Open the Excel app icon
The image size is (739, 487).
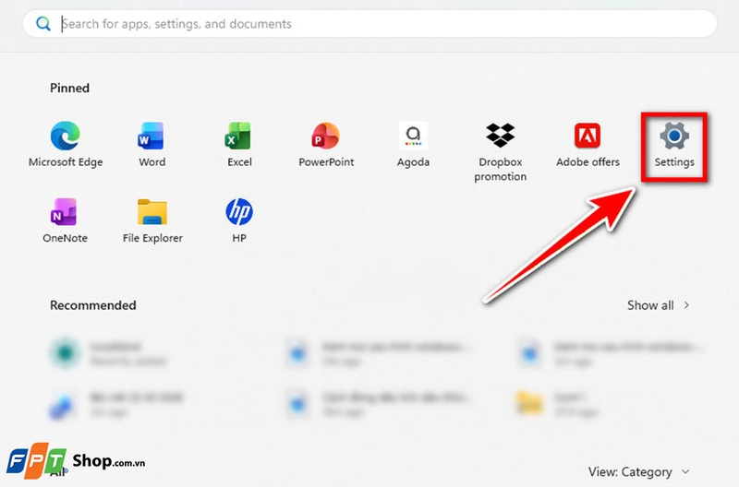tap(239, 144)
